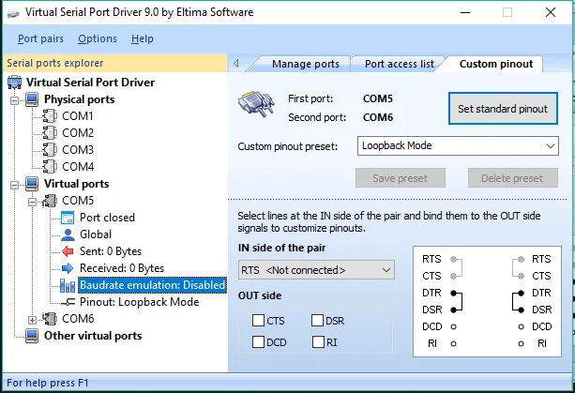This screenshot has height=393, width=575.
Task: Select Pinout: Loopback Mode row
Action: click(x=140, y=302)
